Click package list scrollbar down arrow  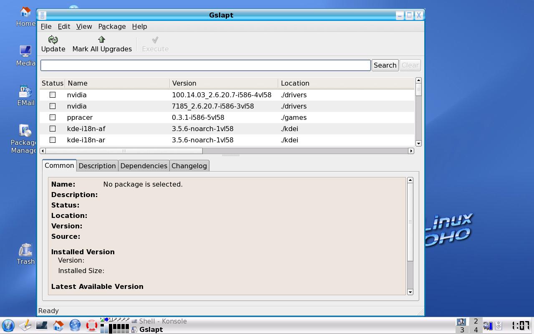(x=418, y=143)
